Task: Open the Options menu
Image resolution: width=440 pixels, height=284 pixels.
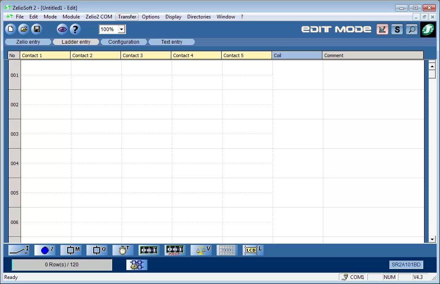Action: 151,16
